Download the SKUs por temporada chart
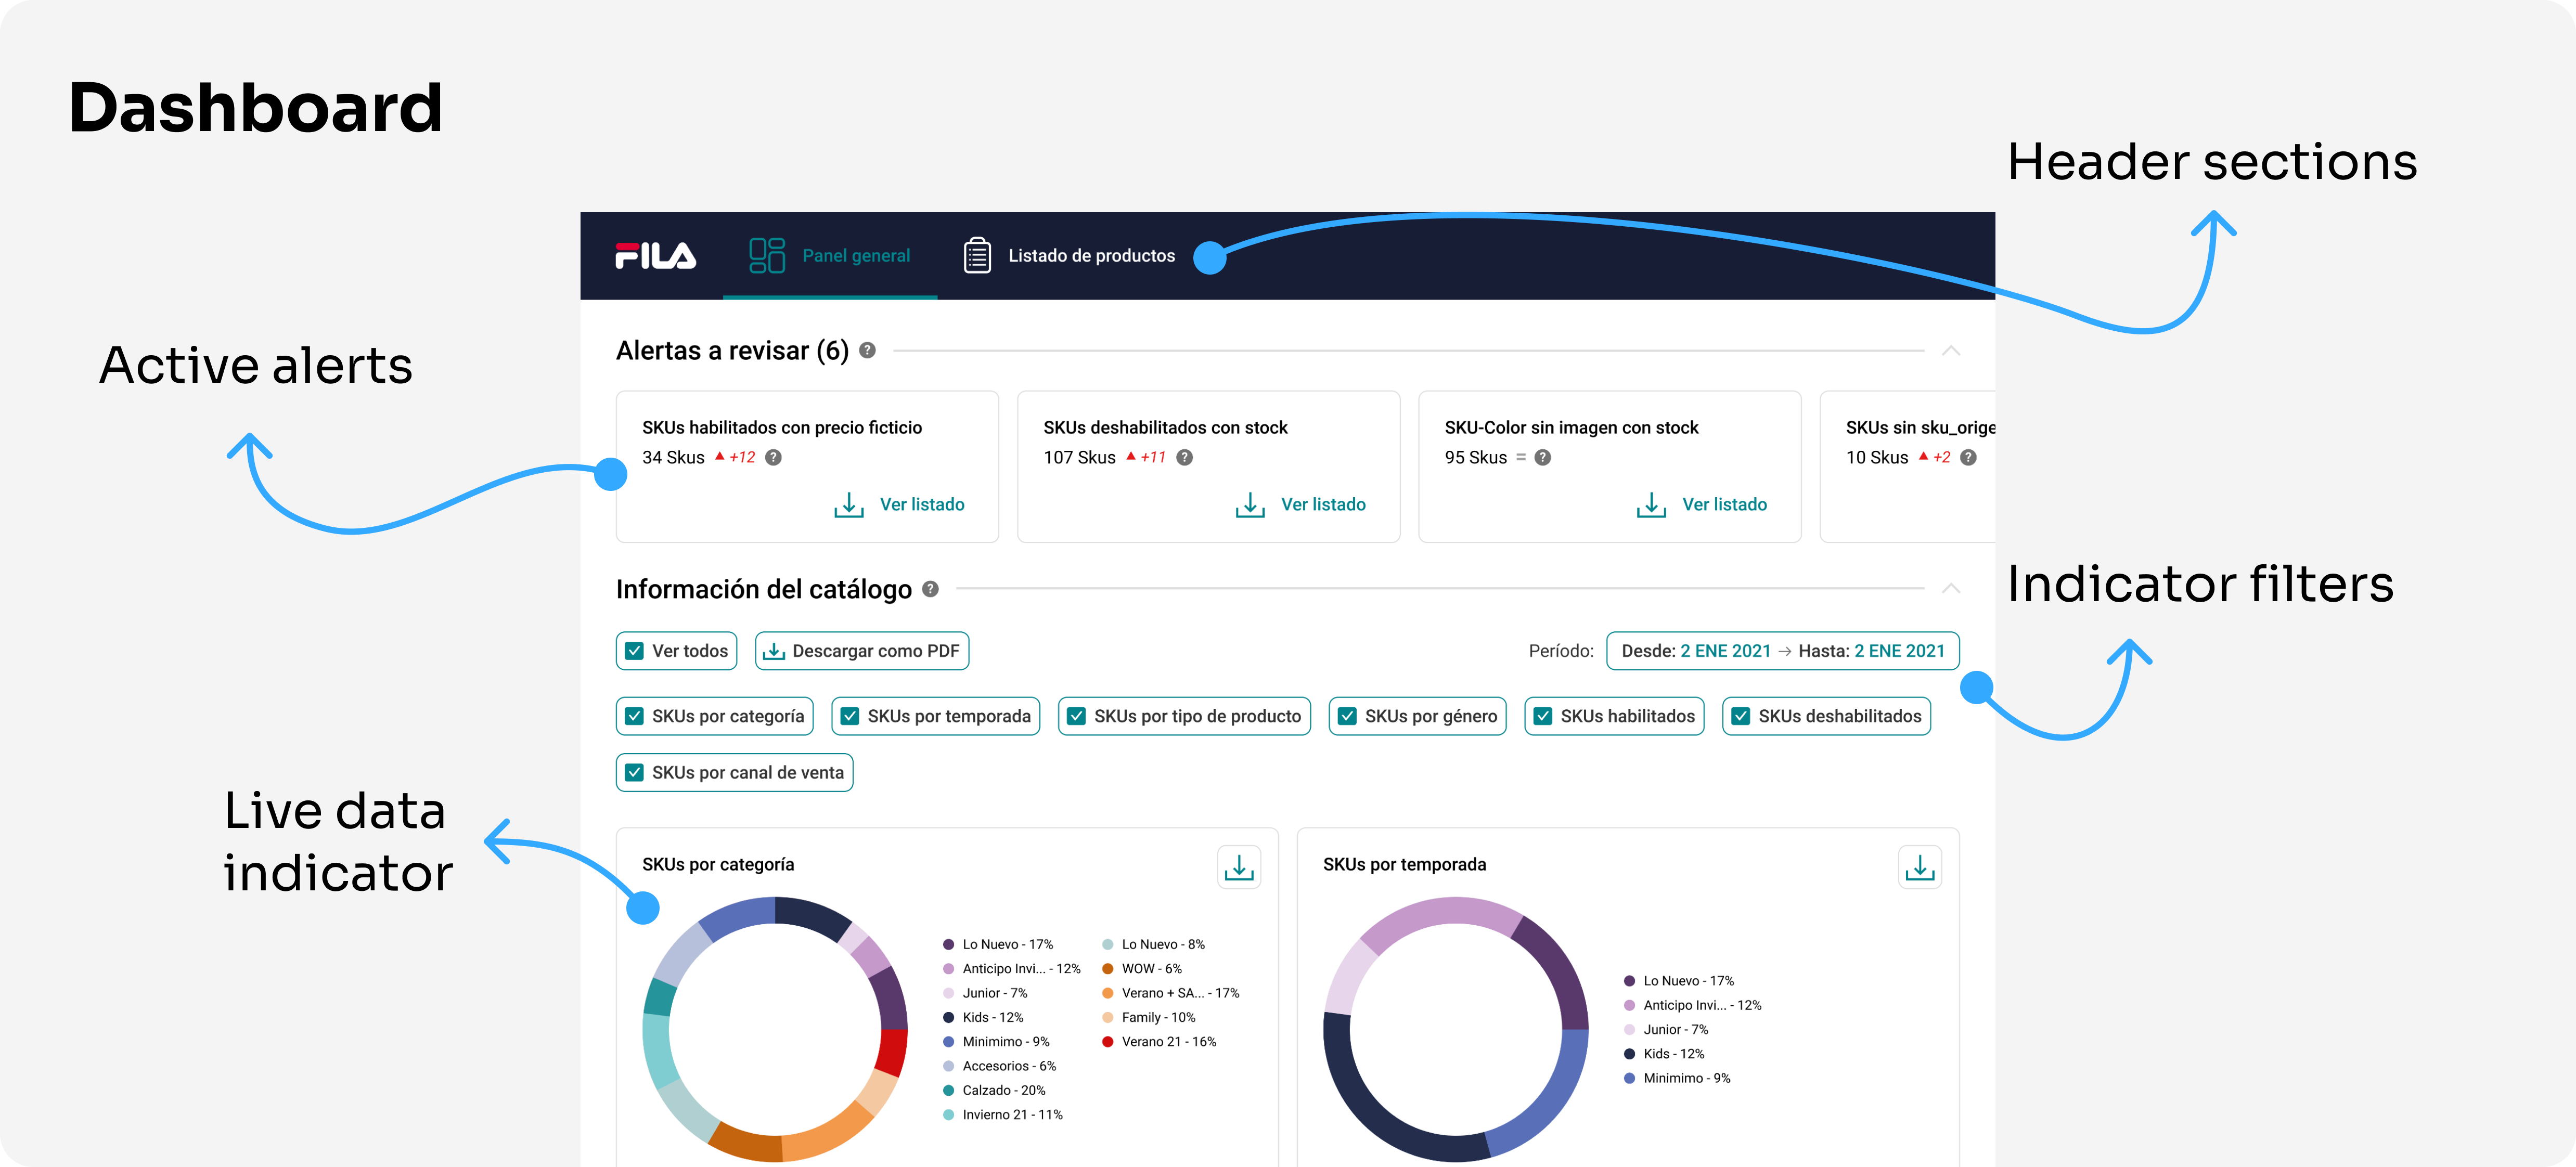The width and height of the screenshot is (2576, 1167). tap(1919, 867)
